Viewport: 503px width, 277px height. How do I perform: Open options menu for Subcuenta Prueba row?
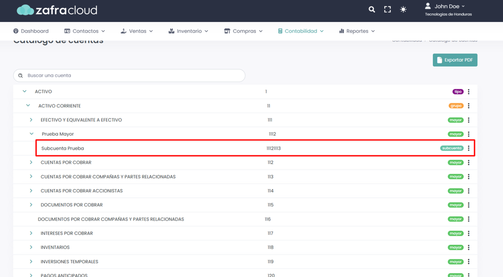[469, 148]
